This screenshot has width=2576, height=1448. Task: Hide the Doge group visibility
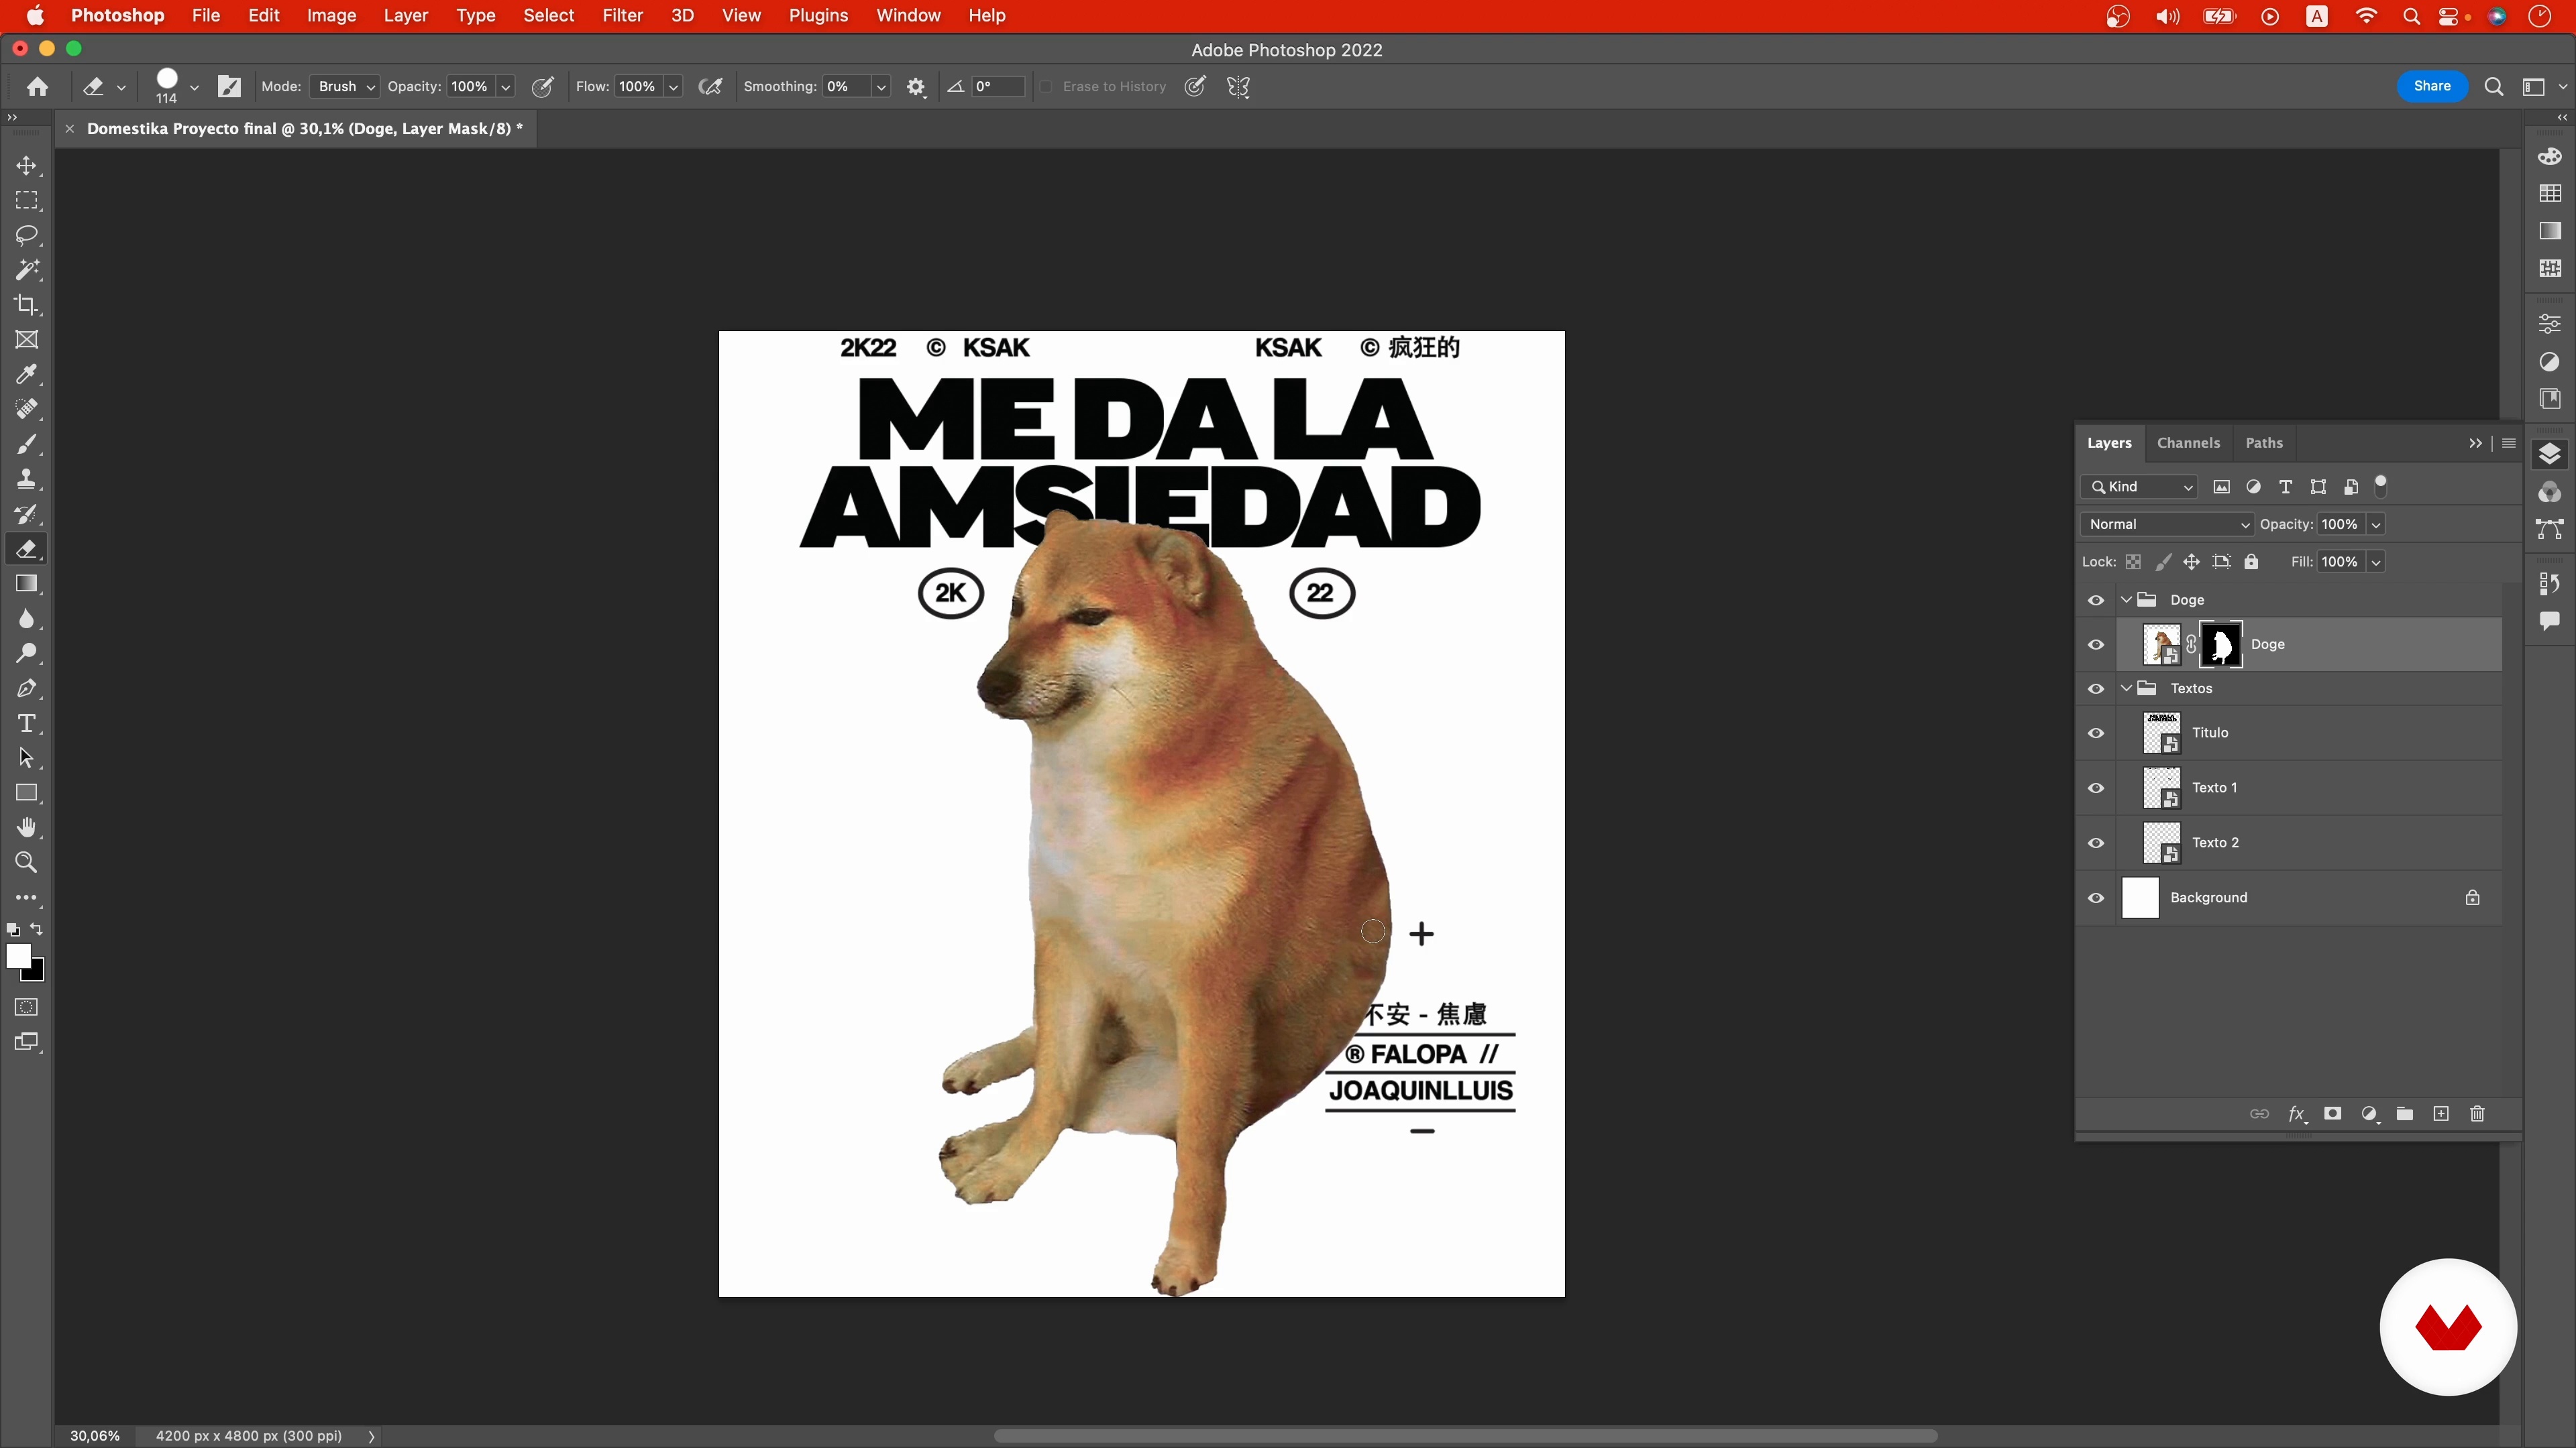pyautogui.click(x=2096, y=599)
